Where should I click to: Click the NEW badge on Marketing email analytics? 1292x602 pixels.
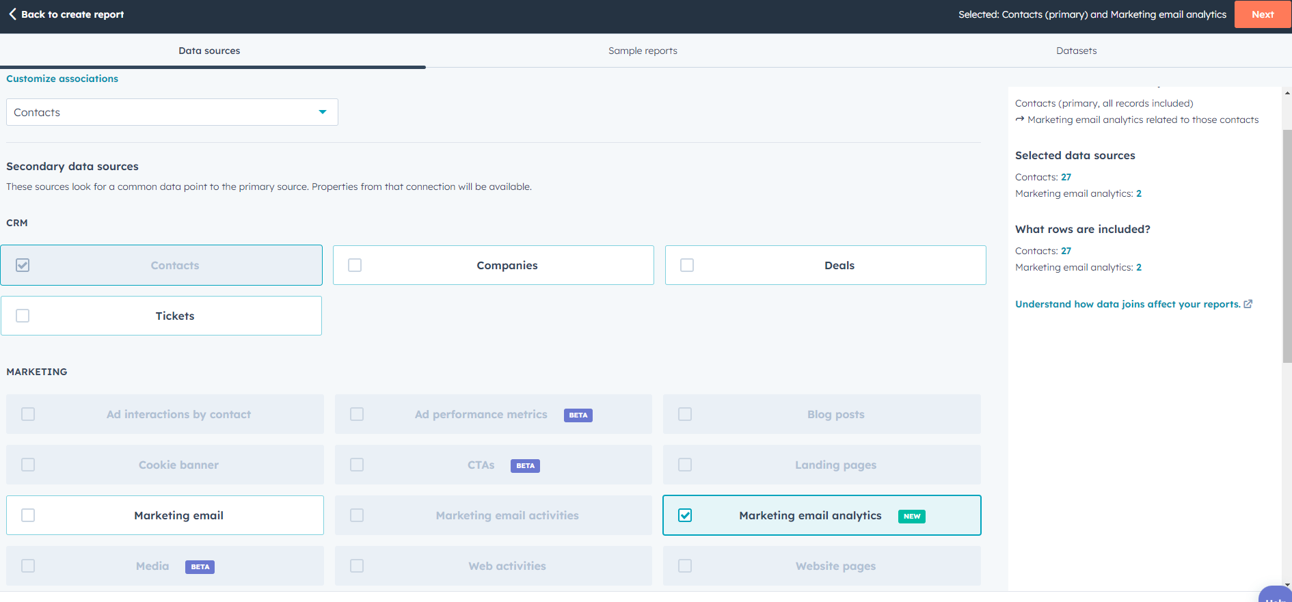pyautogui.click(x=912, y=517)
